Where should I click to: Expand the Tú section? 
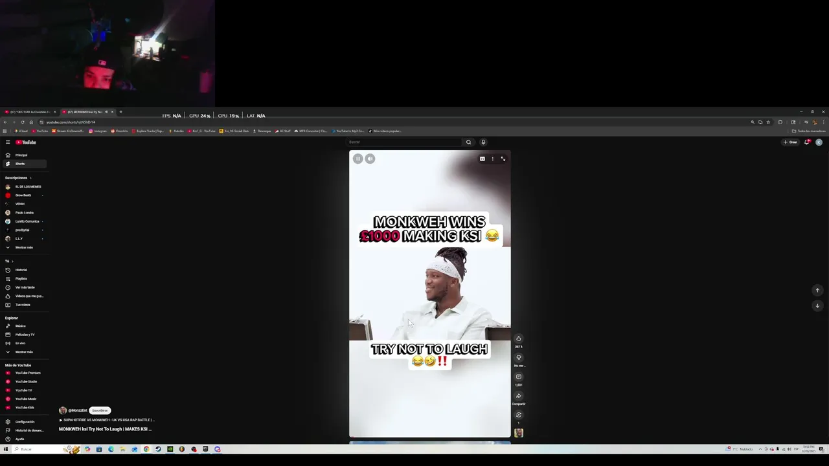click(9, 261)
